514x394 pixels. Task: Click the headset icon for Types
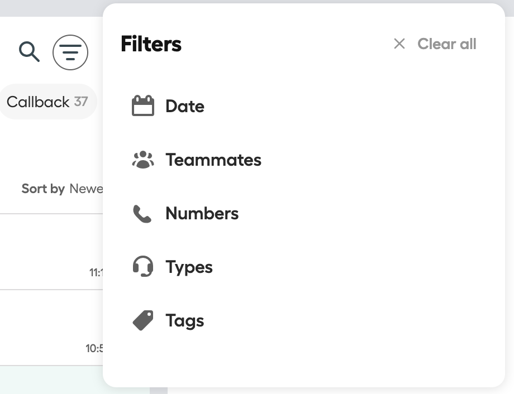(x=143, y=266)
